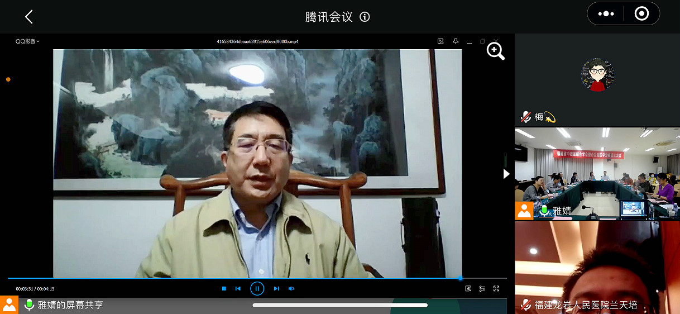Image resolution: width=680 pixels, height=314 pixels.
Task: Collapse the participant panel with the arrow
Action: point(506,174)
